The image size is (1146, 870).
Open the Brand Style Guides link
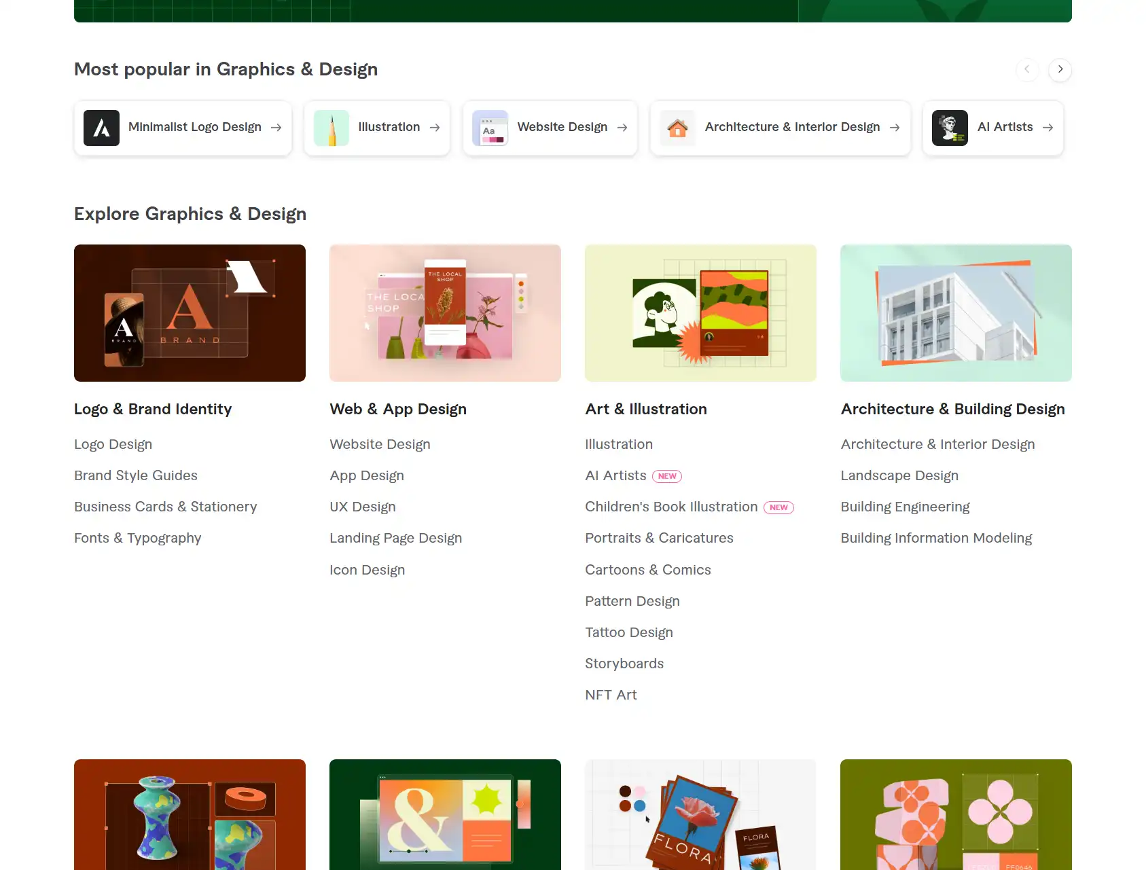[136, 475]
